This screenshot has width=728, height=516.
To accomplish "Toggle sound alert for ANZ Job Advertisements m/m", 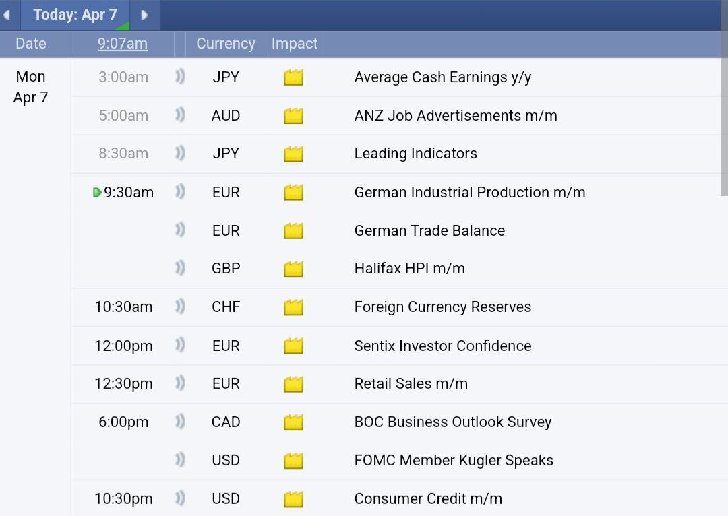I will [180, 115].
